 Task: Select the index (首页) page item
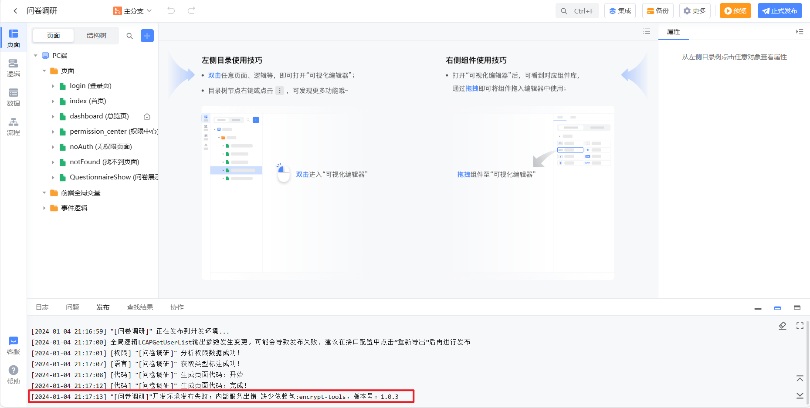pos(88,101)
